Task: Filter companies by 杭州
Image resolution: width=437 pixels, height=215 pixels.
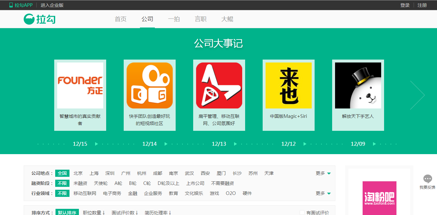Action: (x=142, y=173)
